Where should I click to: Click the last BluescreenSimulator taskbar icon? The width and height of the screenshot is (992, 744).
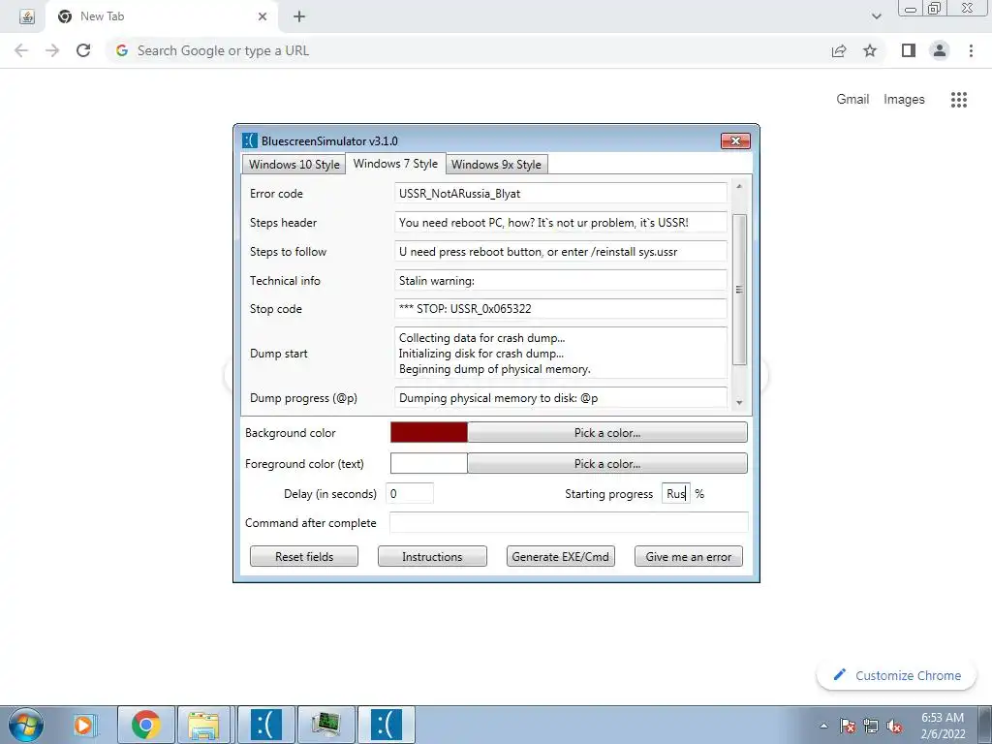click(x=386, y=725)
